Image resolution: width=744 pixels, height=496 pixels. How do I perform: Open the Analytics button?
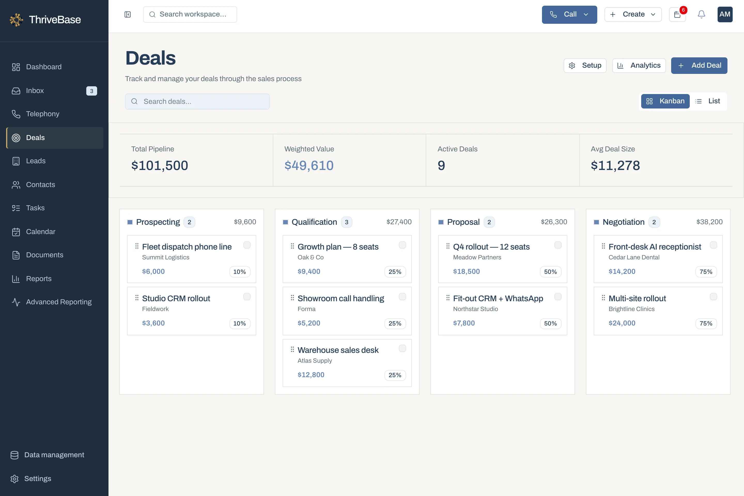[639, 65]
